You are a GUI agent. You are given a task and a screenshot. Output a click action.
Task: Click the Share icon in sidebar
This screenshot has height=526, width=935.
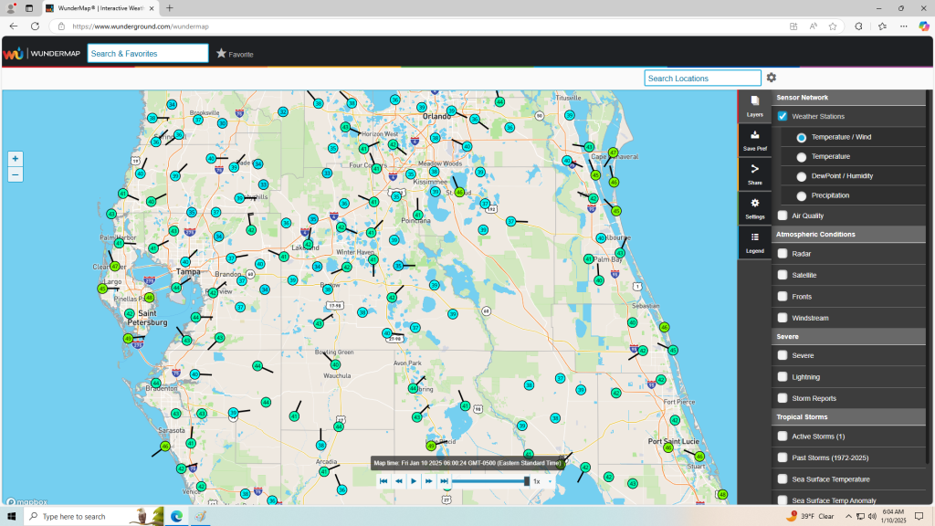[754, 174]
